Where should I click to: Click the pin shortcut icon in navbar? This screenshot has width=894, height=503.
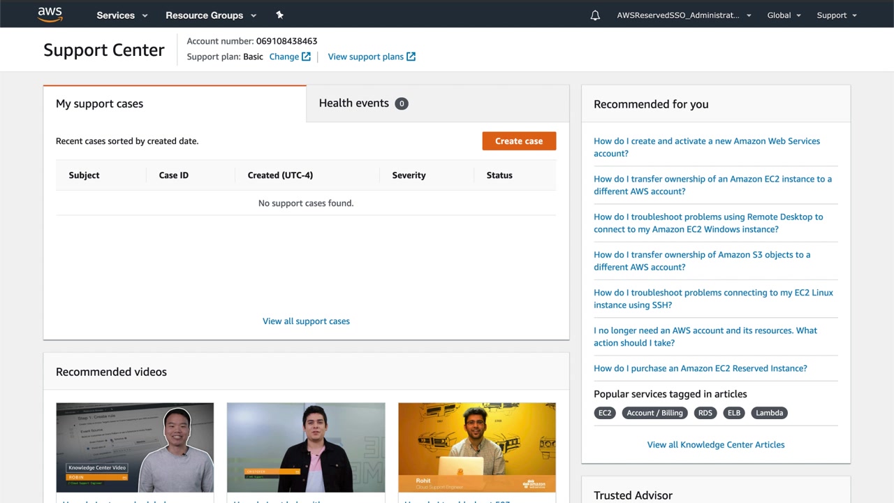point(279,15)
